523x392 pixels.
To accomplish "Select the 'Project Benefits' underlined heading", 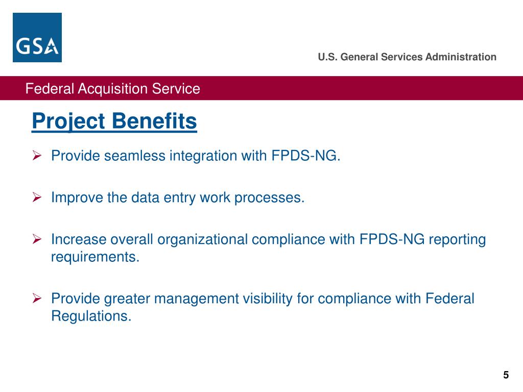I will (114, 121).
